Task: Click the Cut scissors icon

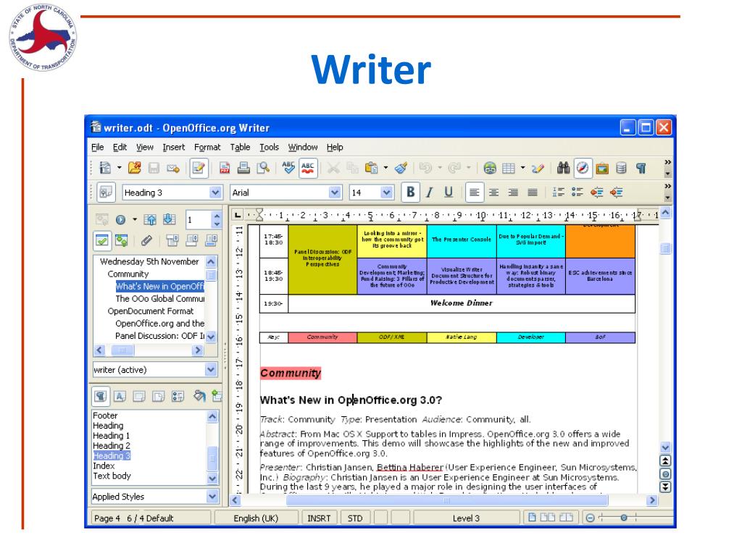Action: click(x=333, y=168)
